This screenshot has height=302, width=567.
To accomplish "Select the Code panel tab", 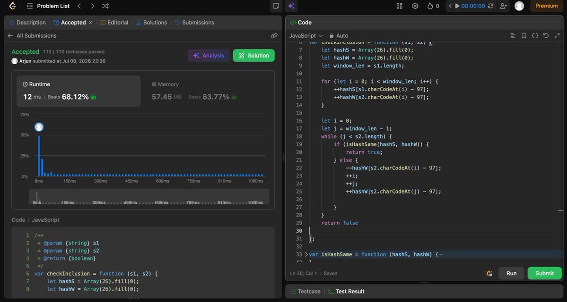I will pos(300,22).
